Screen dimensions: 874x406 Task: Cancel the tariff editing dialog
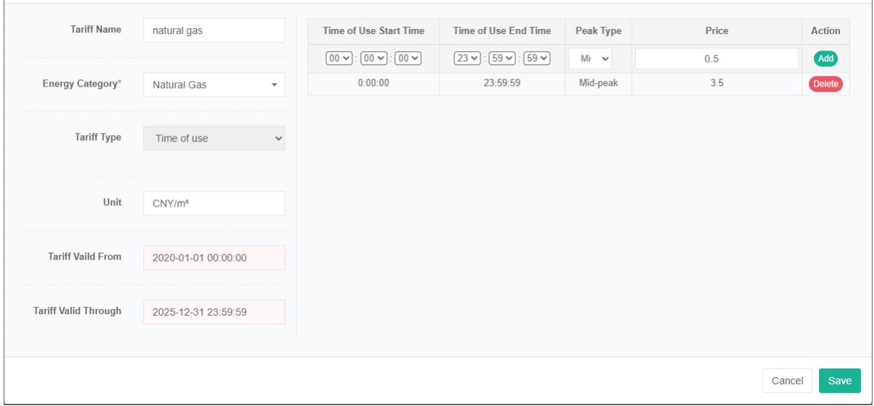point(786,381)
